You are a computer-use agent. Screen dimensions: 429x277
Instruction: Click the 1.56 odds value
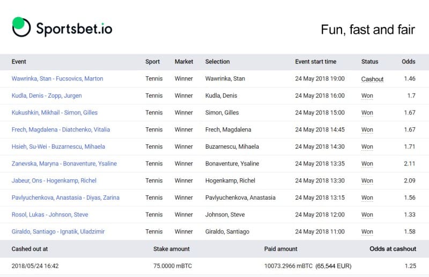coord(410,198)
